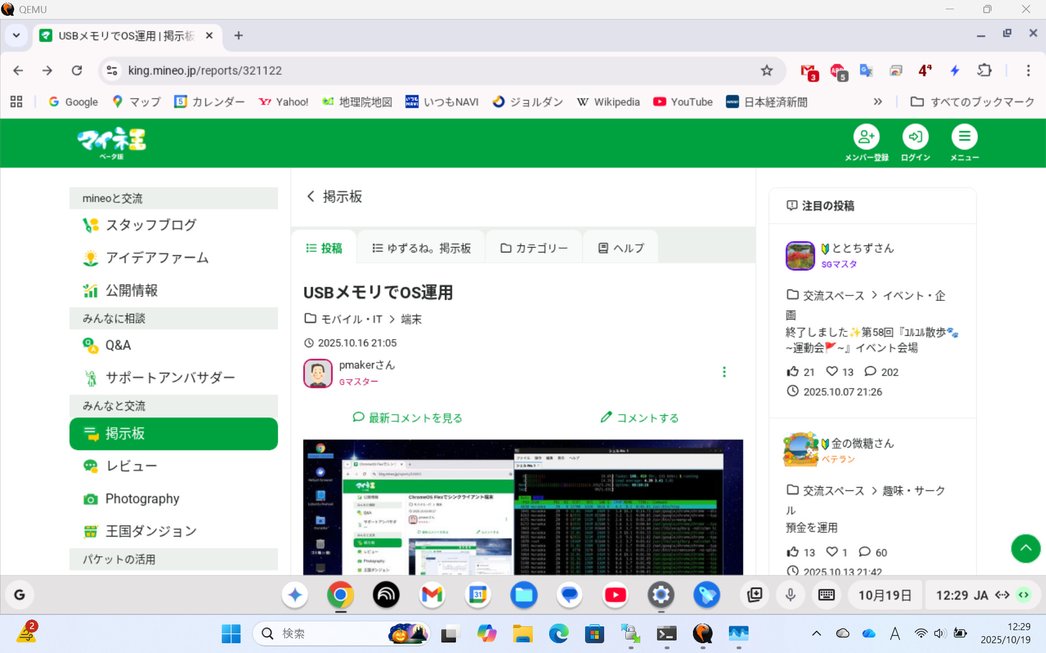This screenshot has height=653, width=1046.
Task: Open the post screenshot image
Action: click(x=523, y=507)
